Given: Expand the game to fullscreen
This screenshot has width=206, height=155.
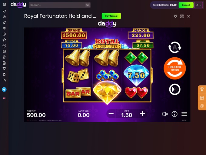Looking at the screenshot, I should [x=182, y=16].
